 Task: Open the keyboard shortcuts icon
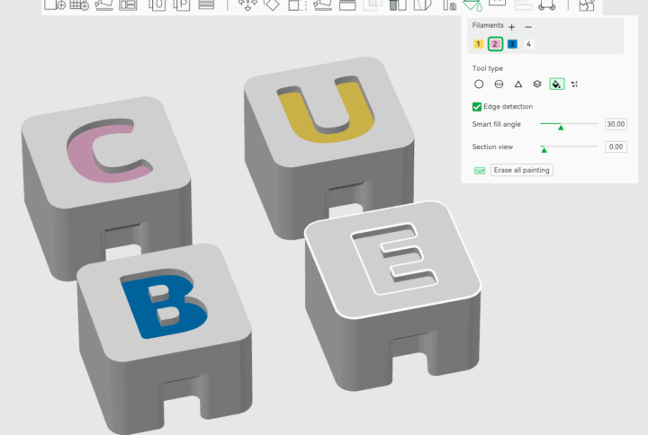pos(479,170)
